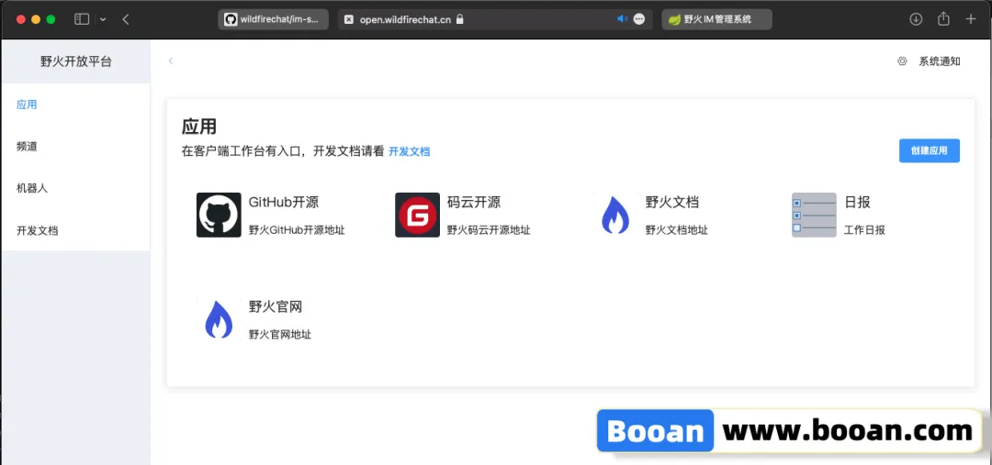The width and height of the screenshot is (992, 465).
Task: Click the 日报 title text
Action: [857, 202]
